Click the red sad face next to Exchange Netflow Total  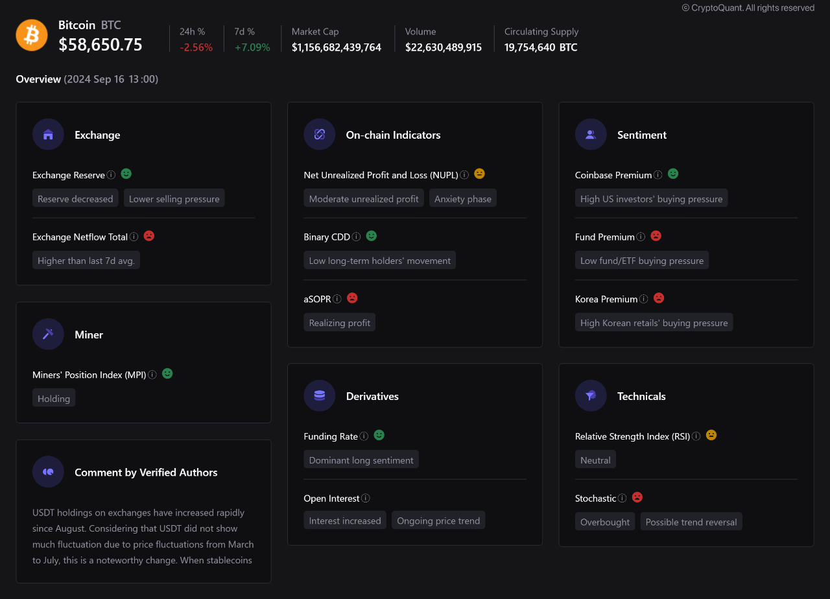149,236
